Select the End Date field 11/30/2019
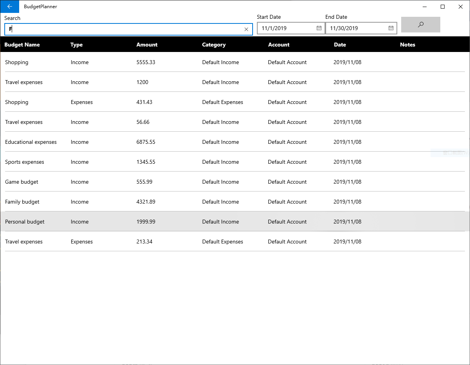 coord(361,28)
